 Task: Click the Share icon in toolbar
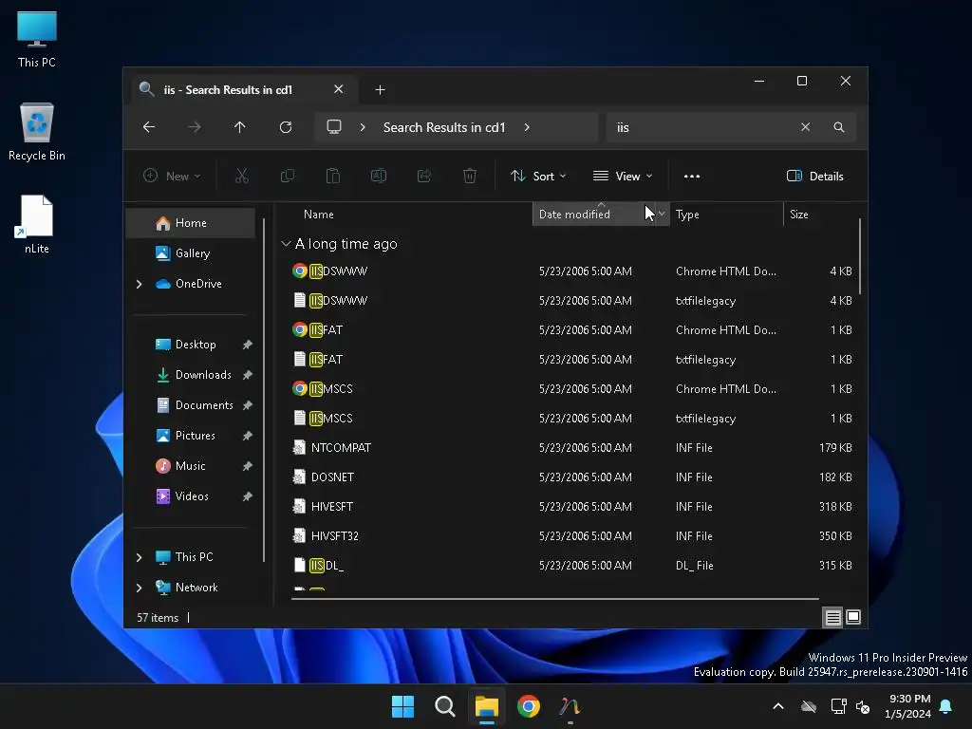(424, 176)
